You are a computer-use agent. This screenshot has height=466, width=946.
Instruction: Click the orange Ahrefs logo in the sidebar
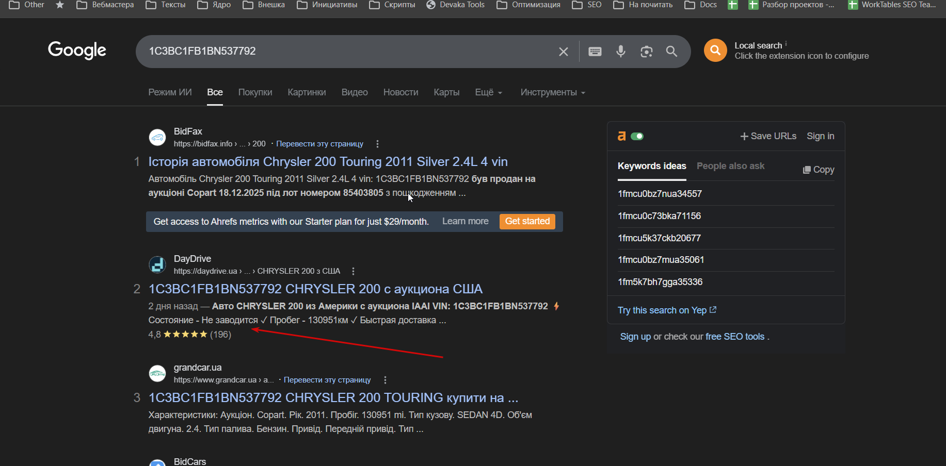[x=622, y=136]
